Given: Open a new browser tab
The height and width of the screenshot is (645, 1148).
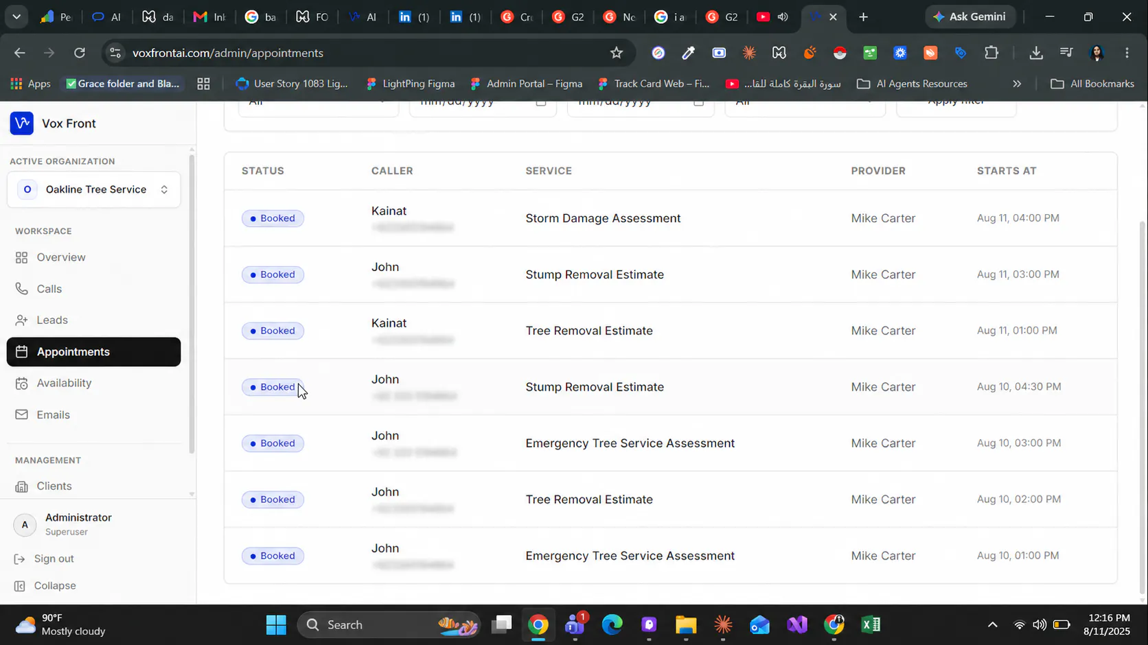Looking at the screenshot, I should pyautogui.click(x=864, y=16).
